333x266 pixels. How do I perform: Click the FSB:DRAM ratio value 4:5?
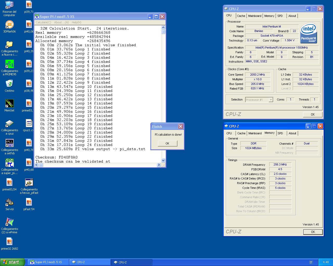(x=280, y=169)
